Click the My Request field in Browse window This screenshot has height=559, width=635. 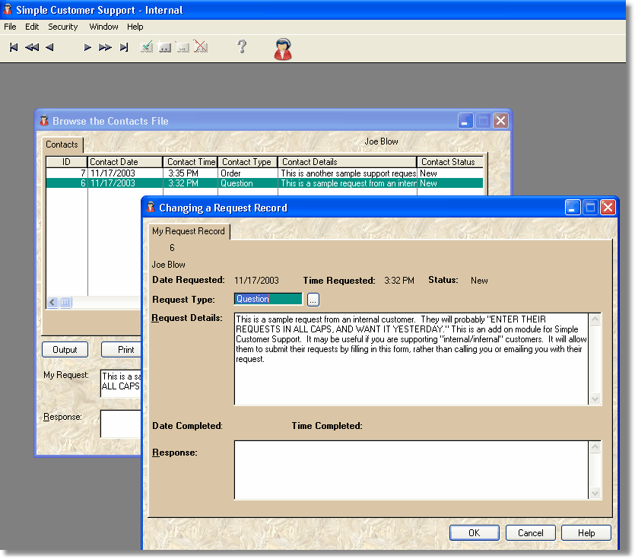tap(121, 383)
